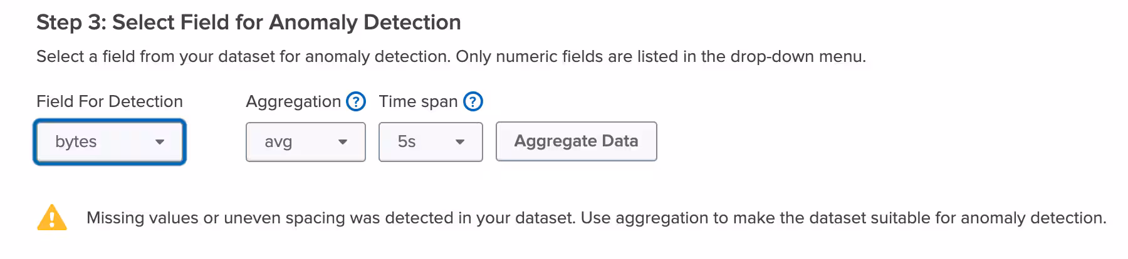The width and height of the screenshot is (1128, 259).
Task: Click the Time span help icon
Action: pos(473,101)
